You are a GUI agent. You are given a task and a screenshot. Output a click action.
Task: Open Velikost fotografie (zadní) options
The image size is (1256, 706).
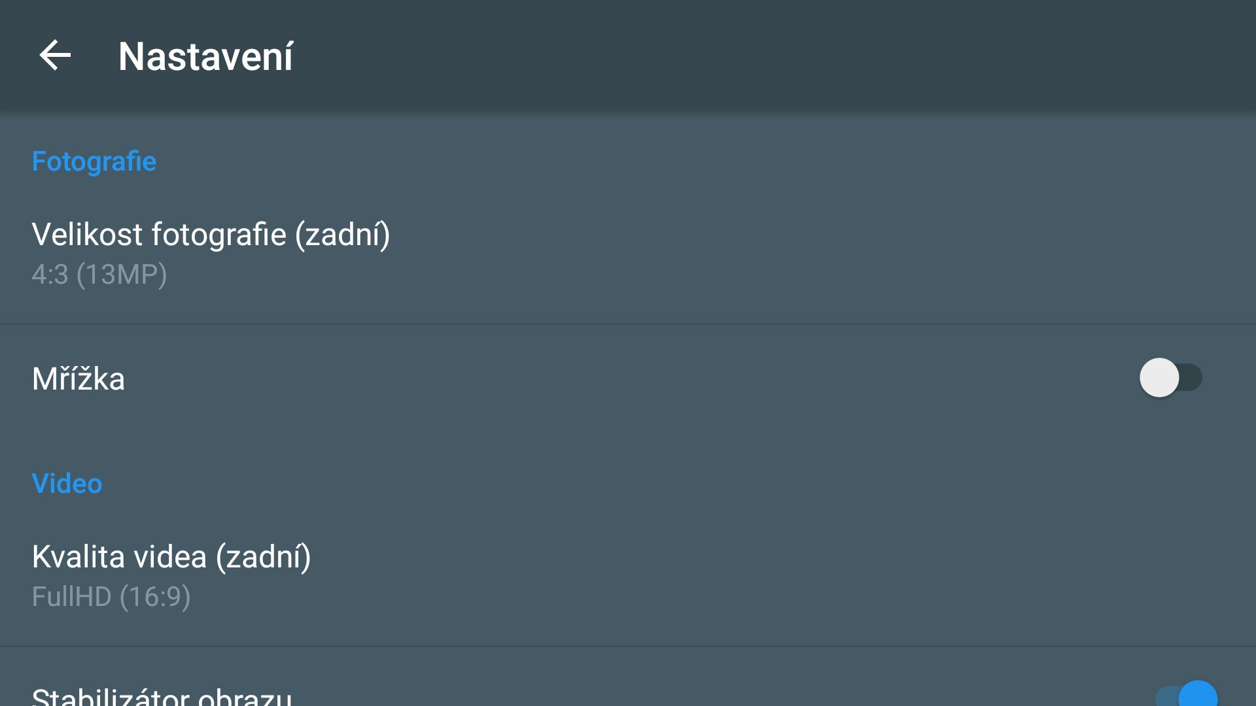211,235
